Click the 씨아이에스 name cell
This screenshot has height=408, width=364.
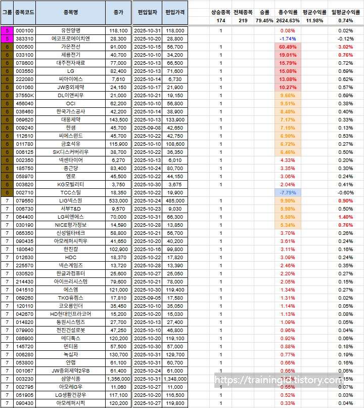coord(70,79)
